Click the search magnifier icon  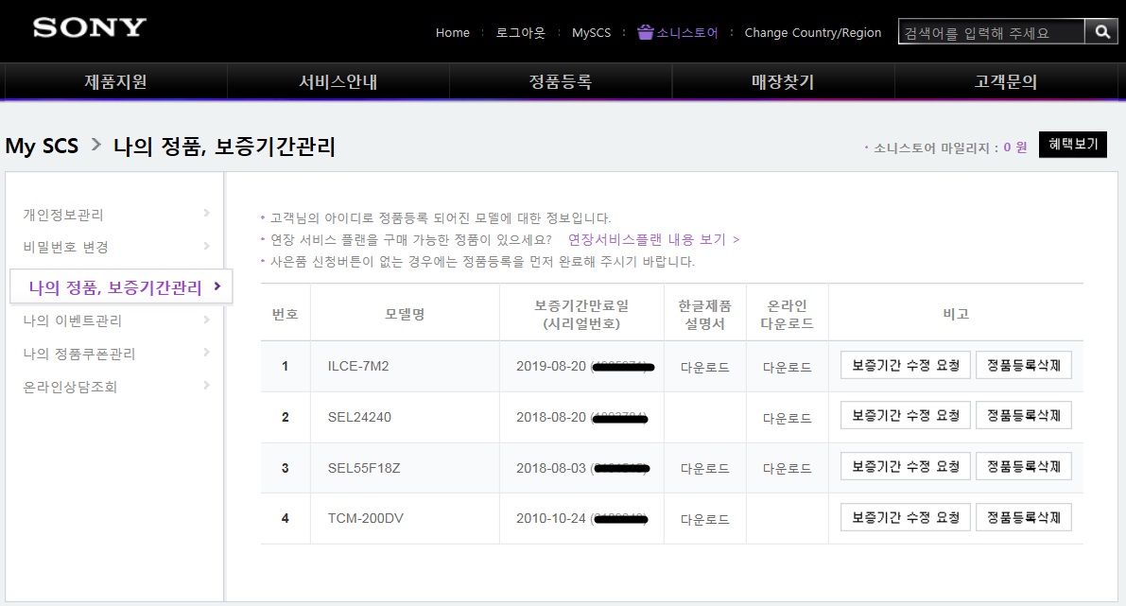(x=1101, y=32)
